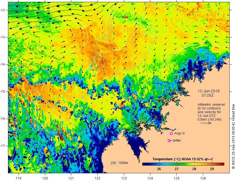Viewport: 235px width, 181px height.
Task: Click the '07:26Z' time label
Action: 207,95
